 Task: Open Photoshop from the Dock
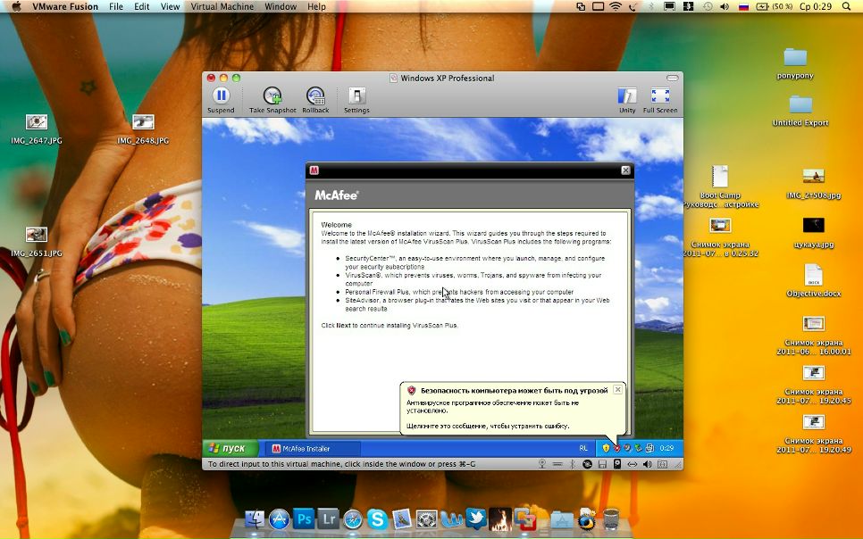[x=303, y=518]
